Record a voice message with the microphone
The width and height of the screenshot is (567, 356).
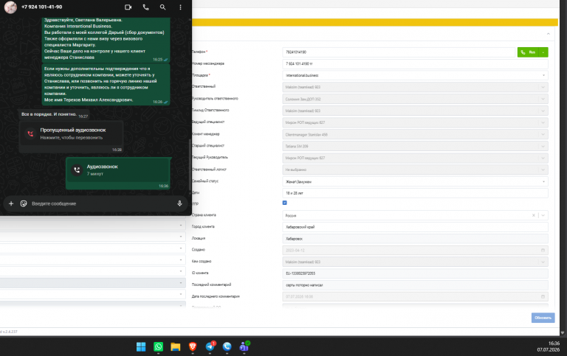(179, 203)
